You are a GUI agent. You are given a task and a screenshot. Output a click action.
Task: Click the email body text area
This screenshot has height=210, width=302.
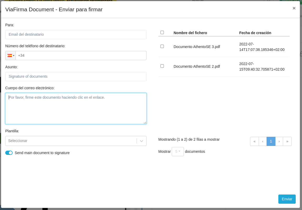click(x=76, y=108)
